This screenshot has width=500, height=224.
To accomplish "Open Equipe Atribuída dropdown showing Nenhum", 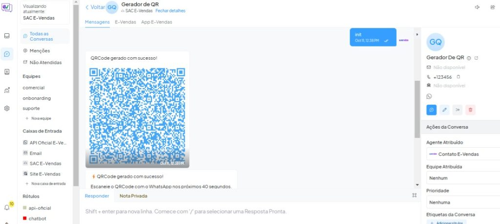I will [x=463, y=178].
